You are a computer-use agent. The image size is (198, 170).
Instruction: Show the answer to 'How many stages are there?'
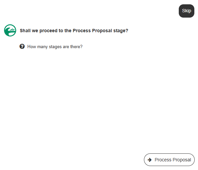pyautogui.click(x=55, y=46)
